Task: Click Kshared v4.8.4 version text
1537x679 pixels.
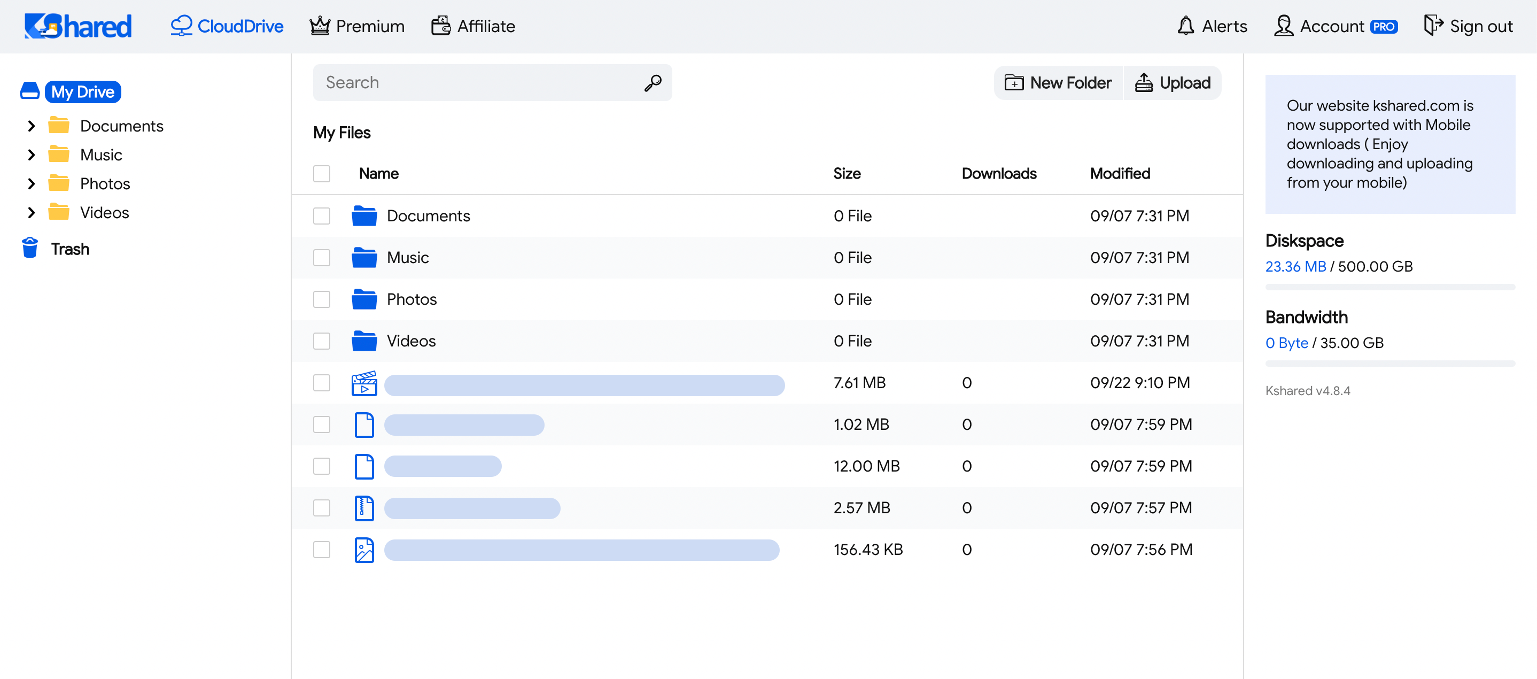Action: click(1307, 391)
